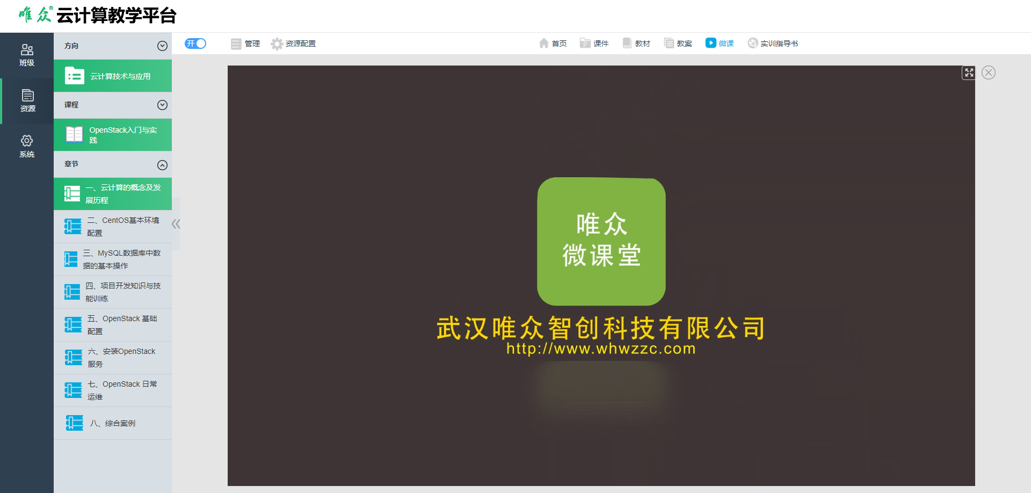Switch to the 课件 tab
The height and width of the screenshot is (493, 1031).
[x=594, y=43]
